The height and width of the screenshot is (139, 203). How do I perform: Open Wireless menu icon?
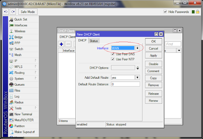pyautogui.click(x=11, y=31)
